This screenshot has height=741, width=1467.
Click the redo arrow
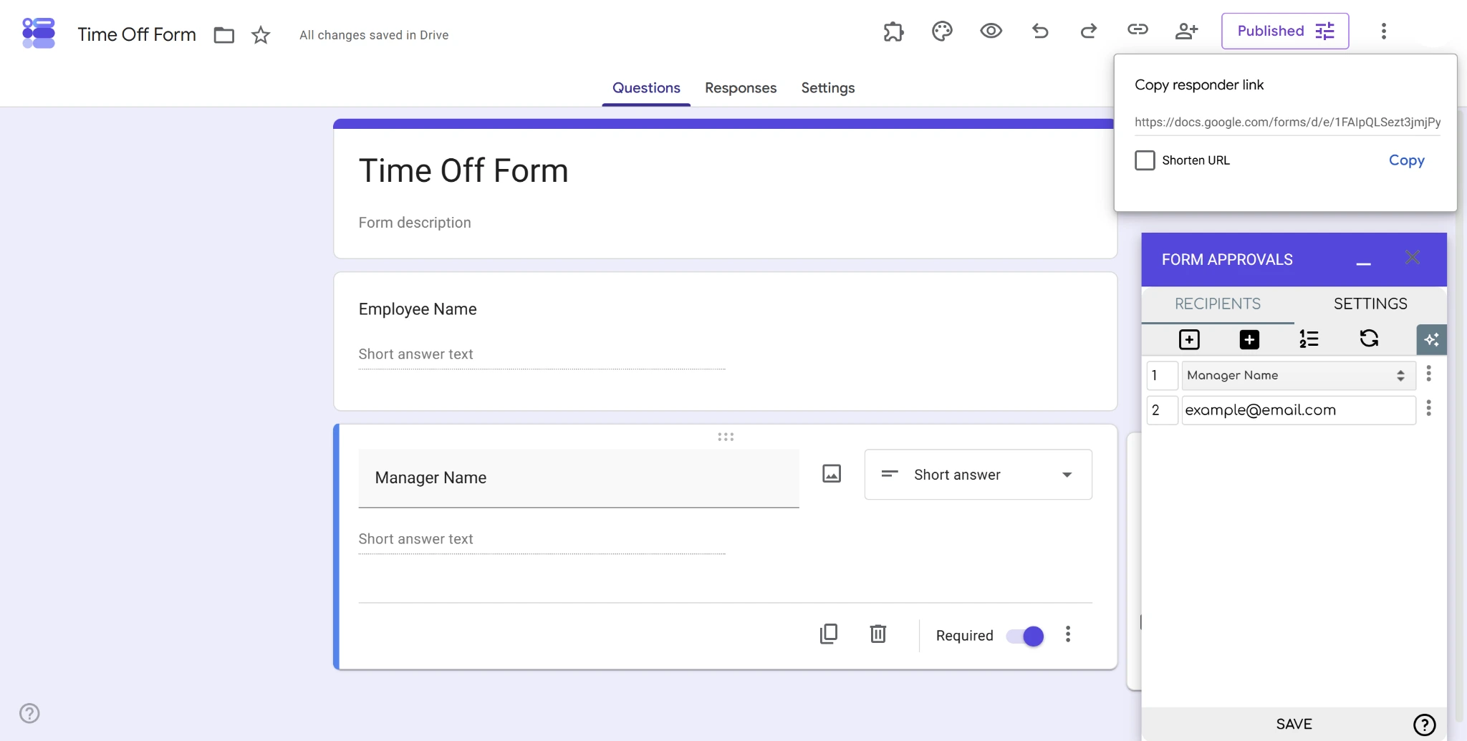pos(1089,31)
